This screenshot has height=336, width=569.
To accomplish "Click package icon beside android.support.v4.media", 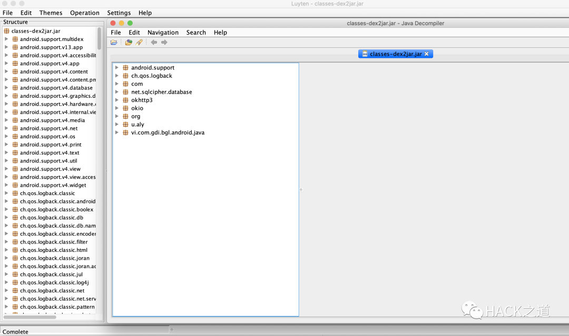I will tap(15, 120).
